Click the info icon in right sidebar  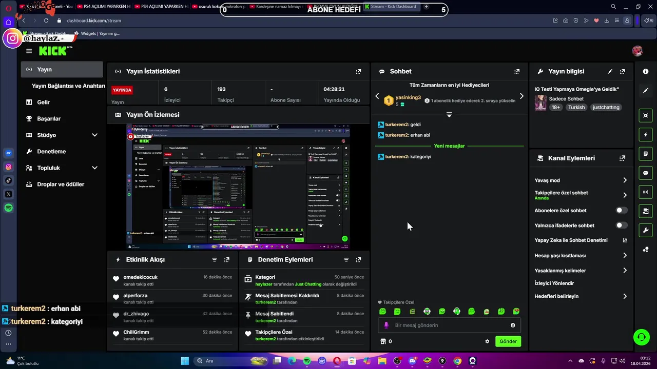(646, 71)
